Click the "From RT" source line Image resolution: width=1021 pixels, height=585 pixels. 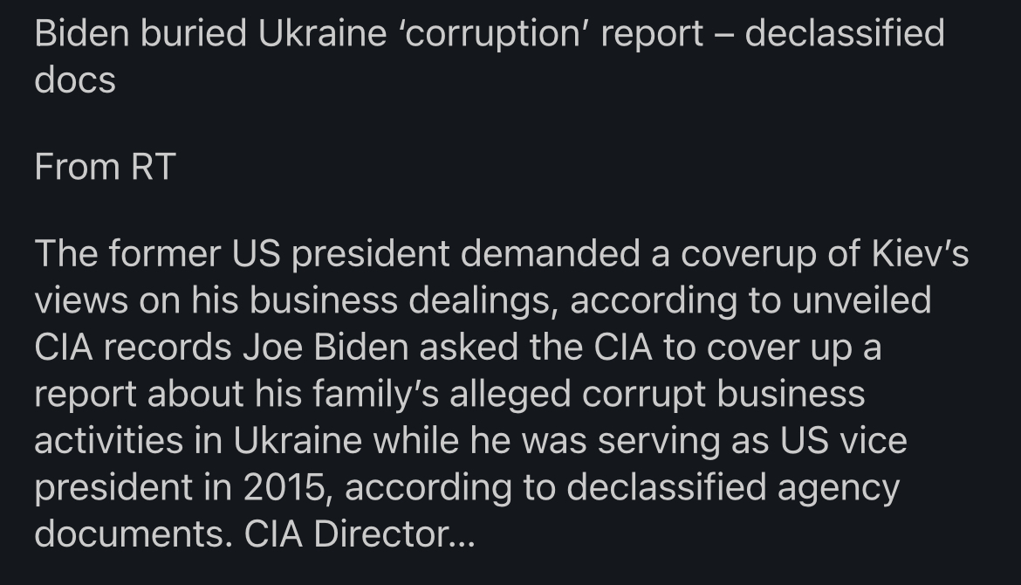click(105, 166)
